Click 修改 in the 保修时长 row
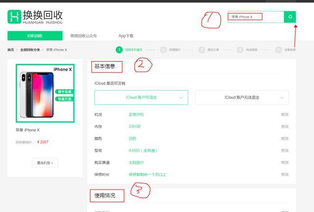314x212 pixels. click(x=285, y=175)
